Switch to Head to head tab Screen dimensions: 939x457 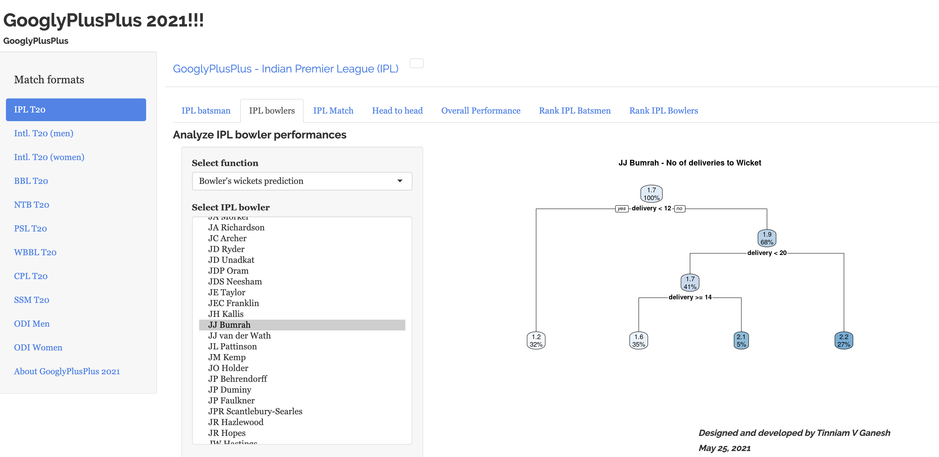pyautogui.click(x=397, y=111)
